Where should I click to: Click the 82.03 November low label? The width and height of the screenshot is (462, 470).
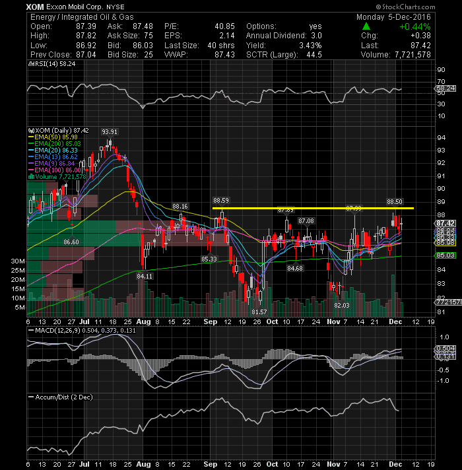(342, 305)
